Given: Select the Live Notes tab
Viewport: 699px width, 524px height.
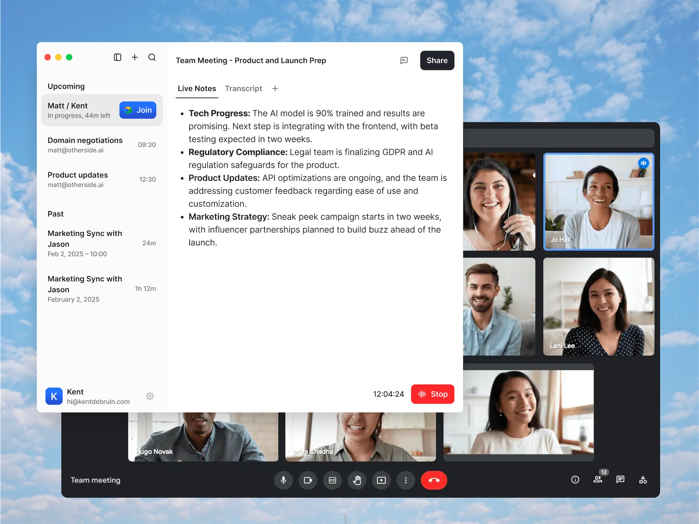Looking at the screenshot, I should [197, 88].
